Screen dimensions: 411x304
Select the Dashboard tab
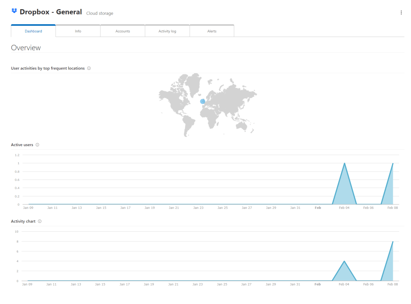[x=33, y=31]
